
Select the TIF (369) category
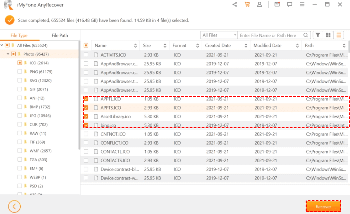pyautogui.click(x=37, y=142)
